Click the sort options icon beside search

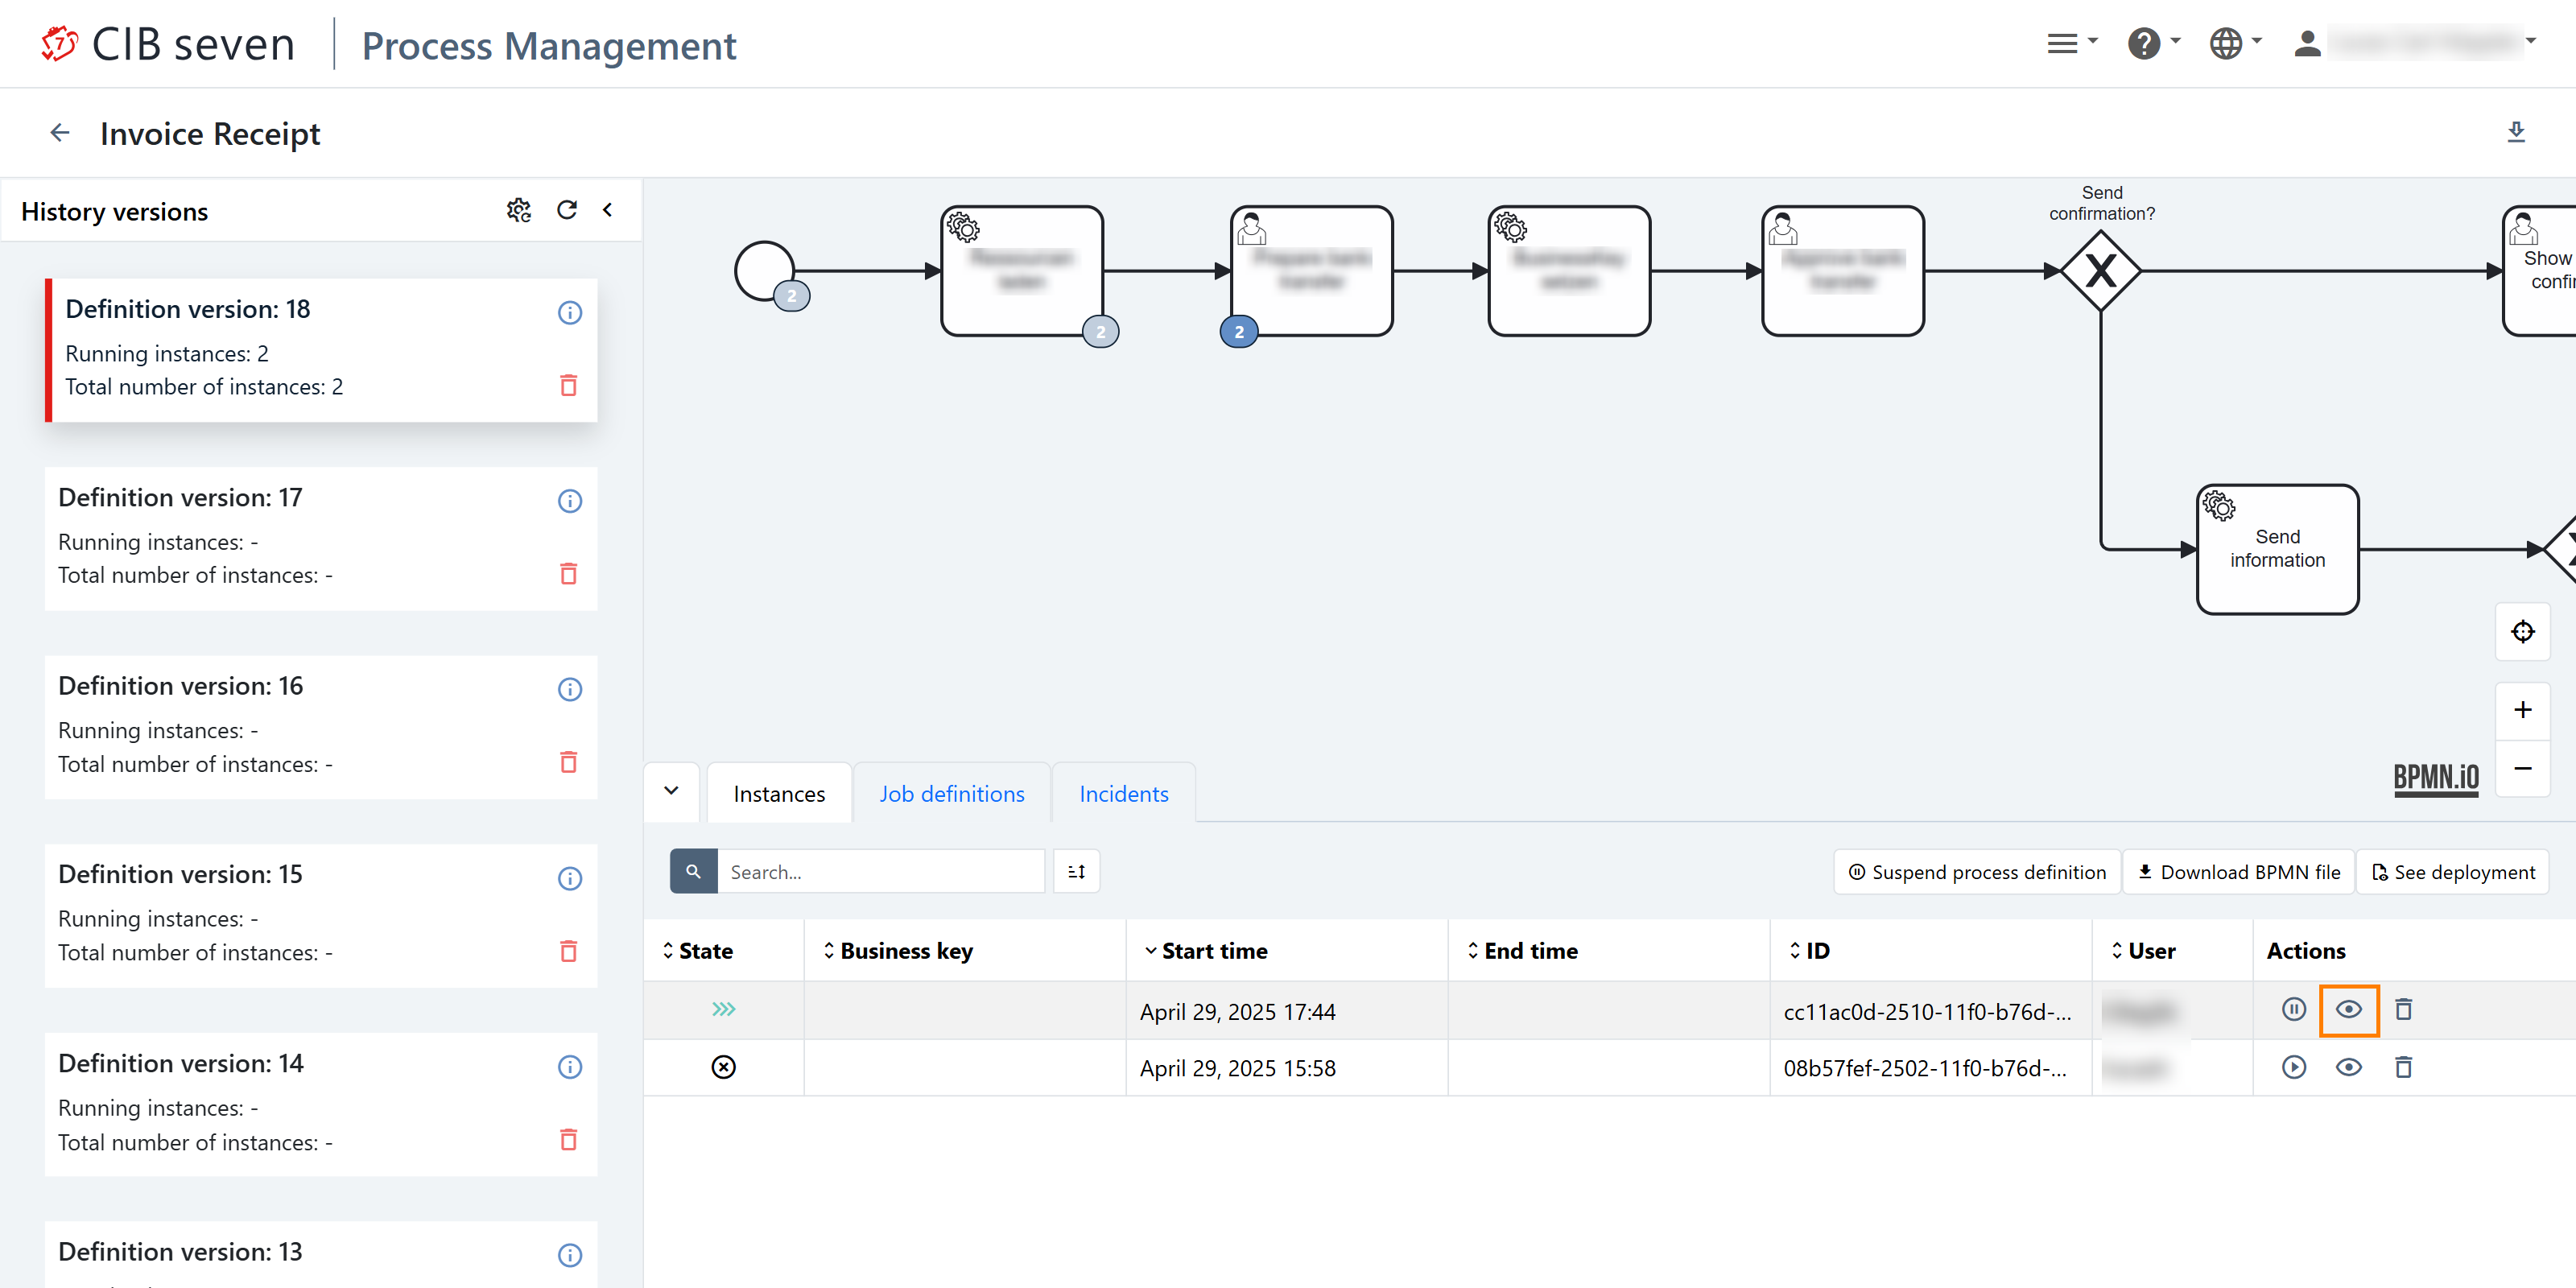tap(1076, 871)
